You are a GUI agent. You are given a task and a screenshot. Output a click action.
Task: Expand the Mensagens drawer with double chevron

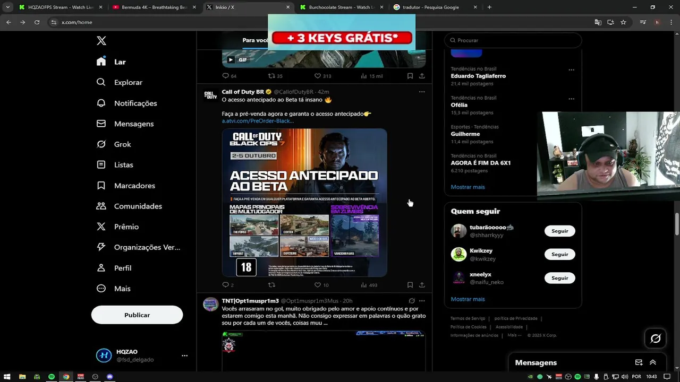click(x=653, y=362)
